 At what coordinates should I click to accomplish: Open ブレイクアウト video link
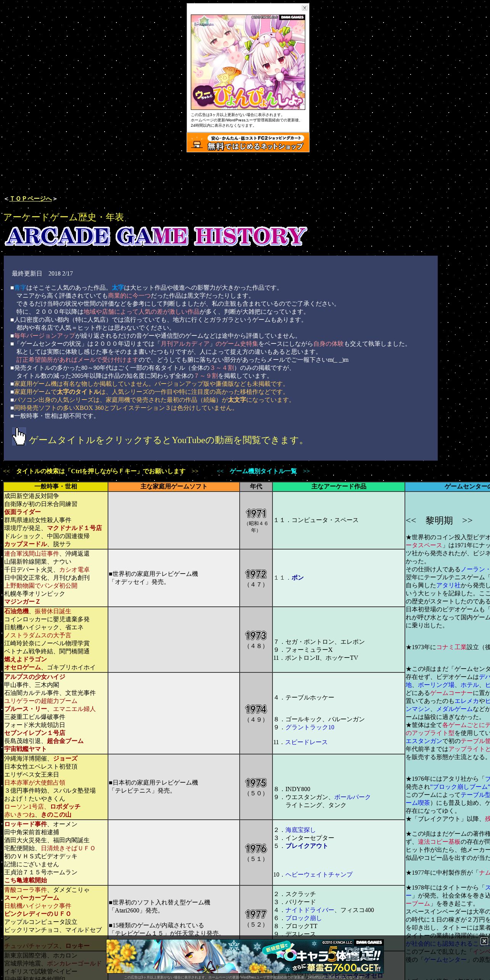[306, 846]
